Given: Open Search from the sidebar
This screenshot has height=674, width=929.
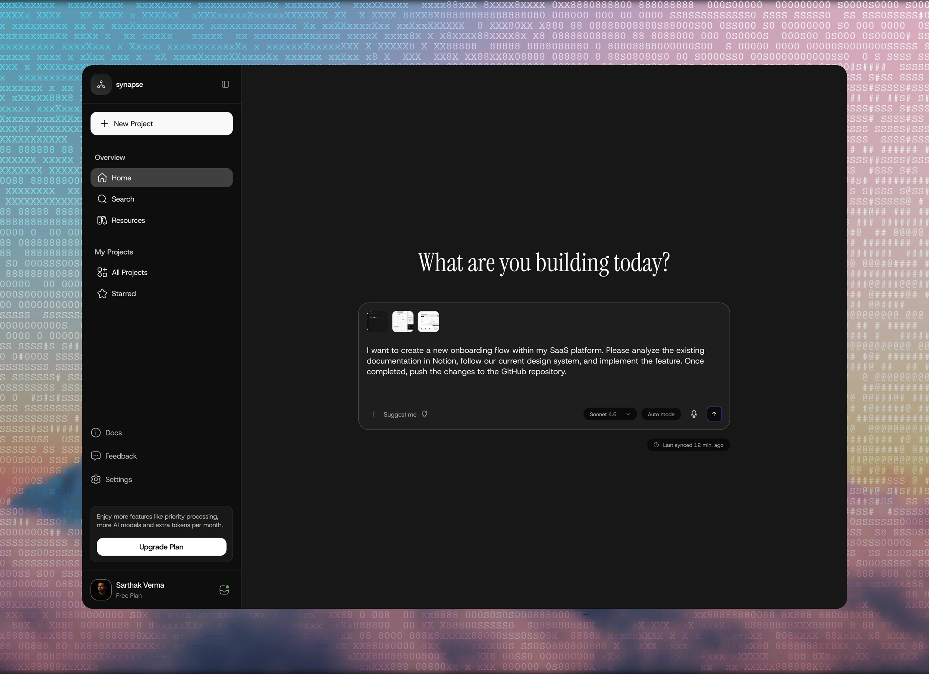Looking at the screenshot, I should coord(161,199).
